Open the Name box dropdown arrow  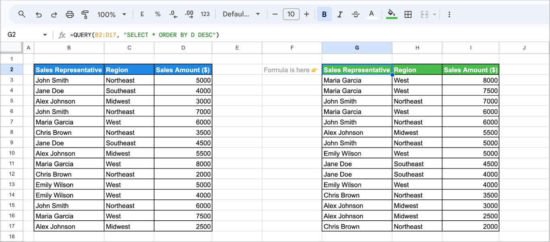(45, 35)
